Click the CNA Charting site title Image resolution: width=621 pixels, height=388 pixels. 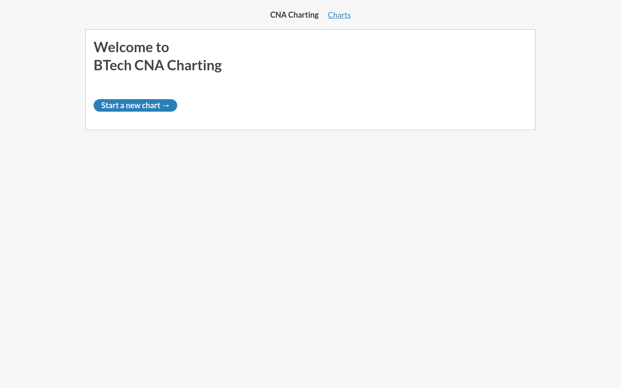click(x=294, y=15)
